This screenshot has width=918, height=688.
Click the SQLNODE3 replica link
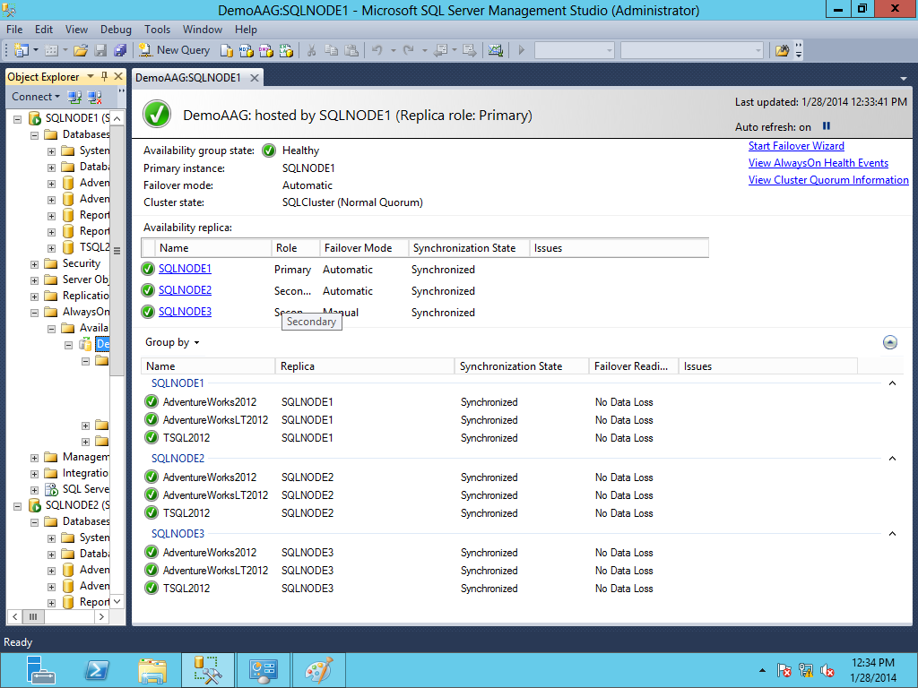[185, 312]
